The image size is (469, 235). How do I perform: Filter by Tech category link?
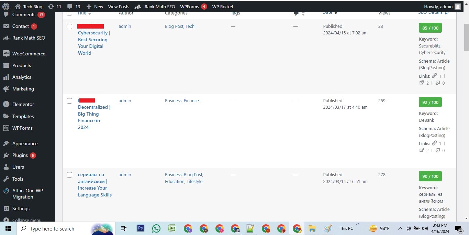tap(190, 26)
